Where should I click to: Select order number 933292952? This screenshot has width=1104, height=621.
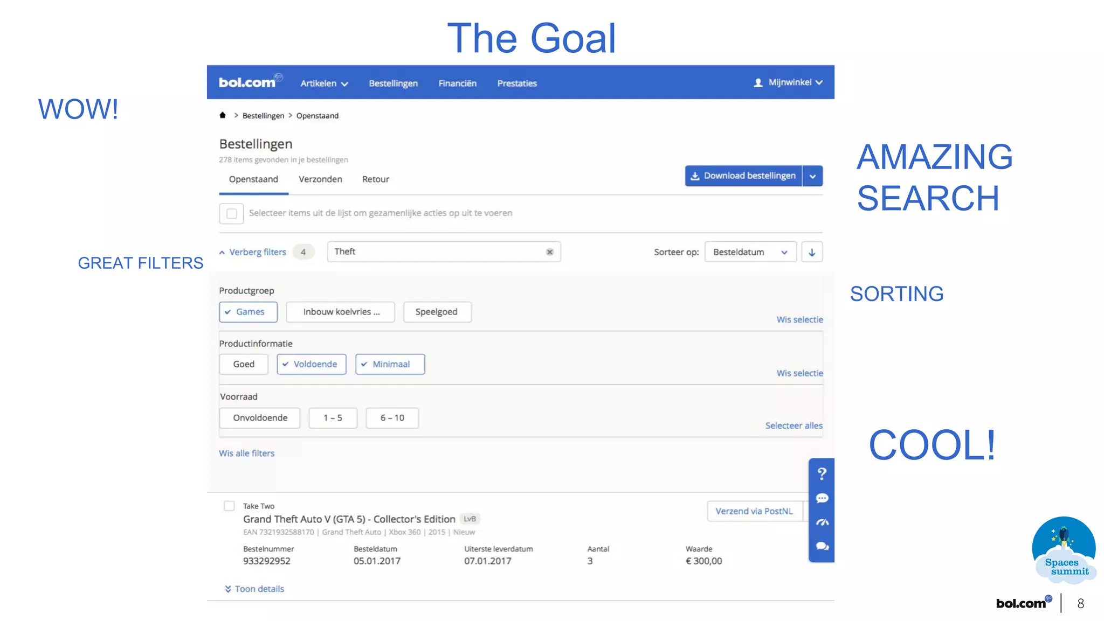(266, 561)
